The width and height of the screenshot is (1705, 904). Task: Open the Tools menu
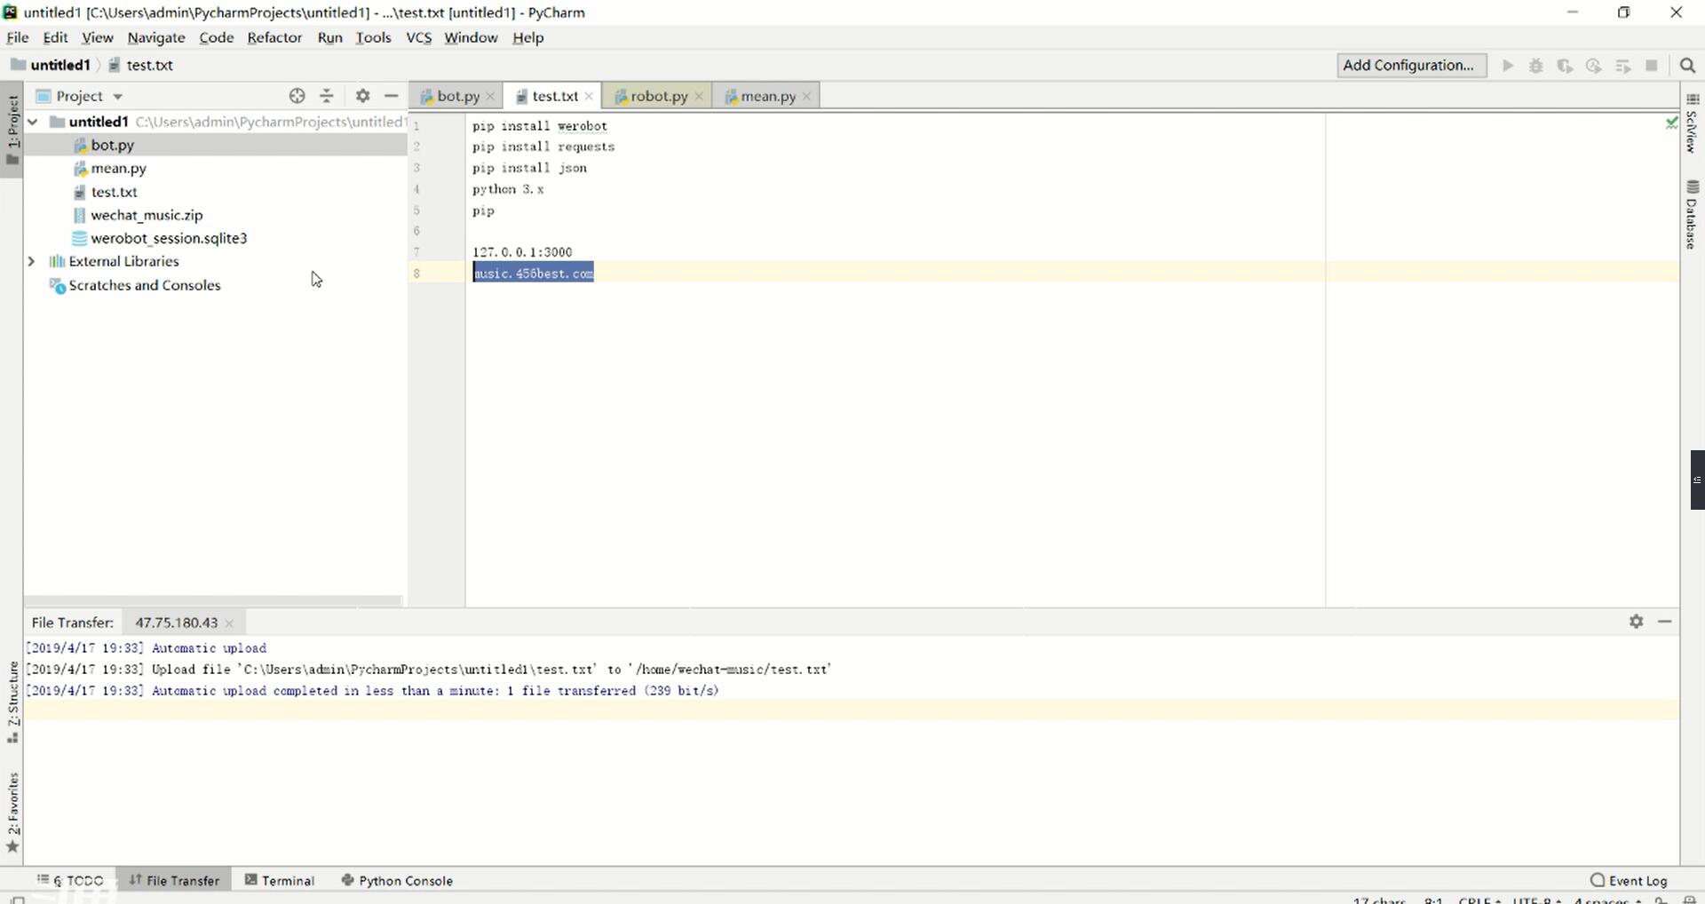pyautogui.click(x=373, y=37)
